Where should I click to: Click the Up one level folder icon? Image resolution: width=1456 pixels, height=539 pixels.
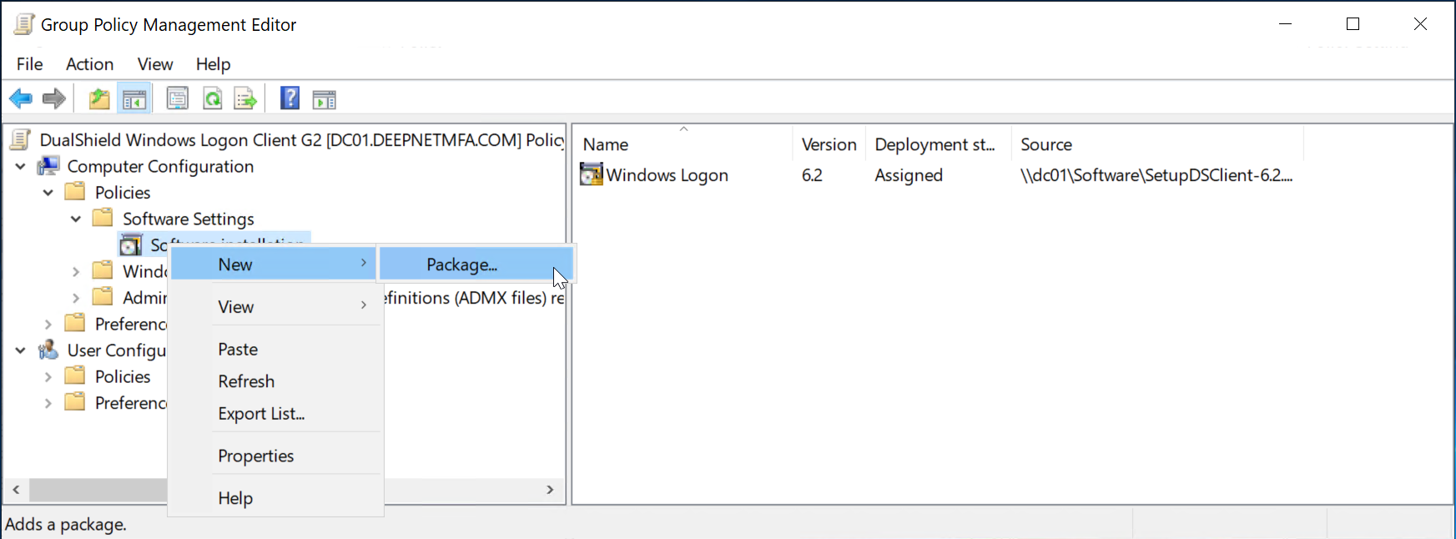point(99,99)
